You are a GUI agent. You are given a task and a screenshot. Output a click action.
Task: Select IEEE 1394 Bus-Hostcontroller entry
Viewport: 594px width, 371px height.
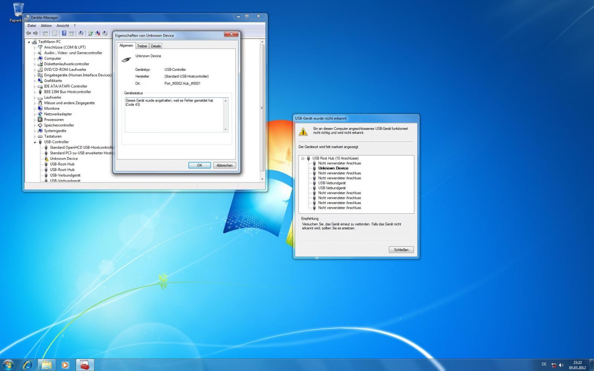68,92
